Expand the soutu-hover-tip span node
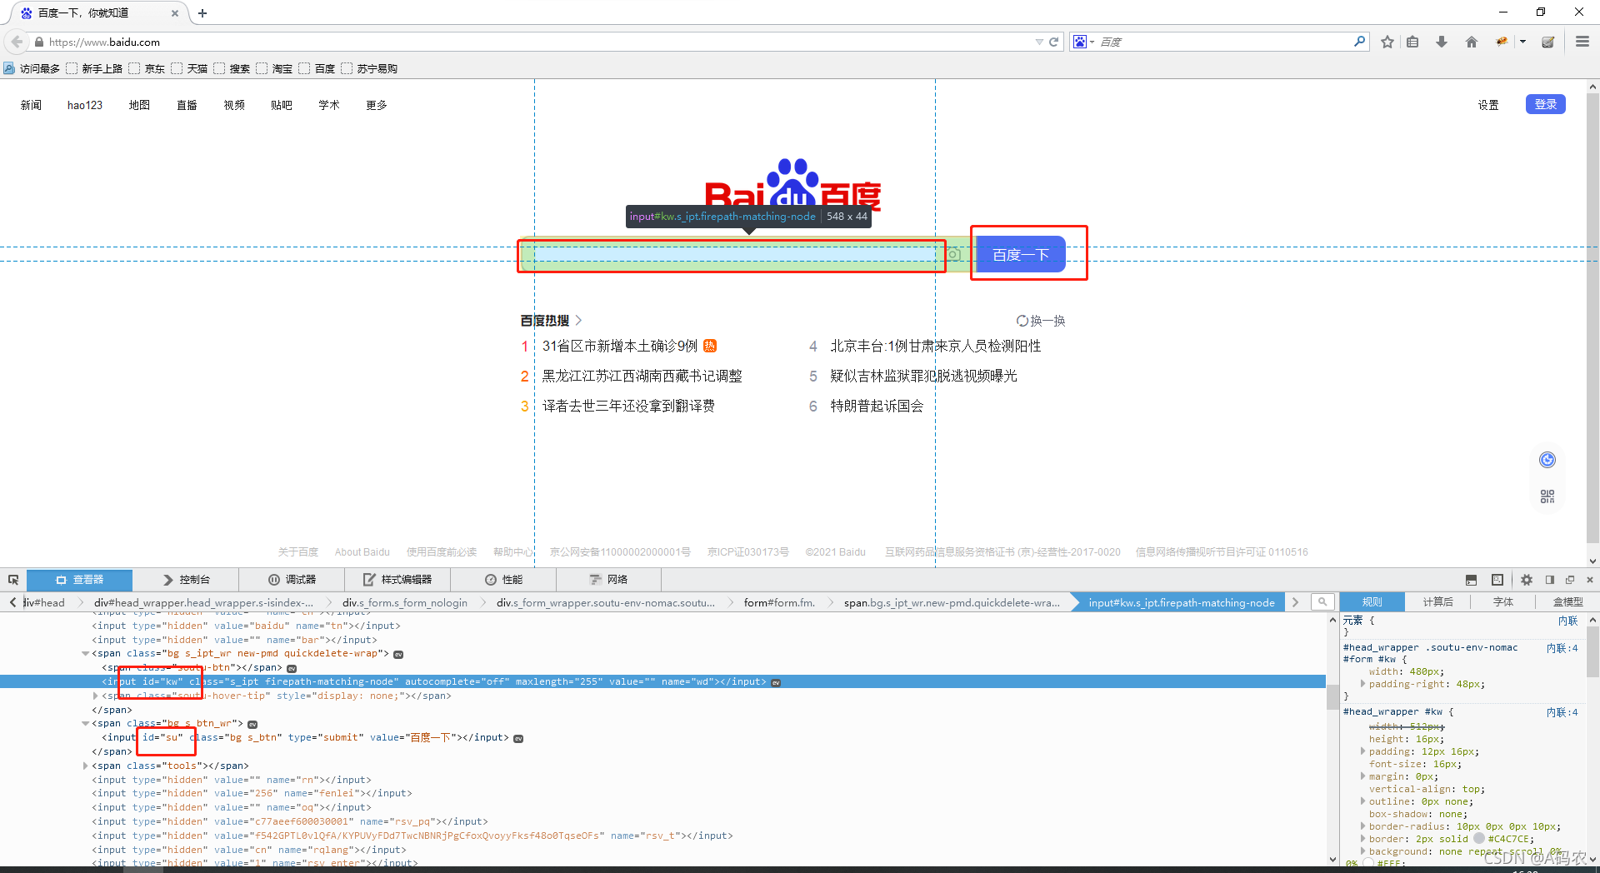 [96, 696]
